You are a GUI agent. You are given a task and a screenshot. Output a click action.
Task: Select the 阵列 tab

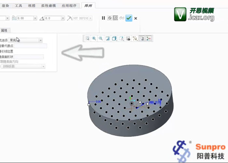tap(88, 6)
